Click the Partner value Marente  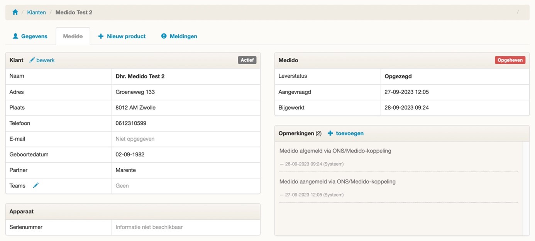(126, 170)
